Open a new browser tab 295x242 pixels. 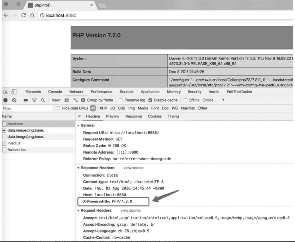point(102,6)
